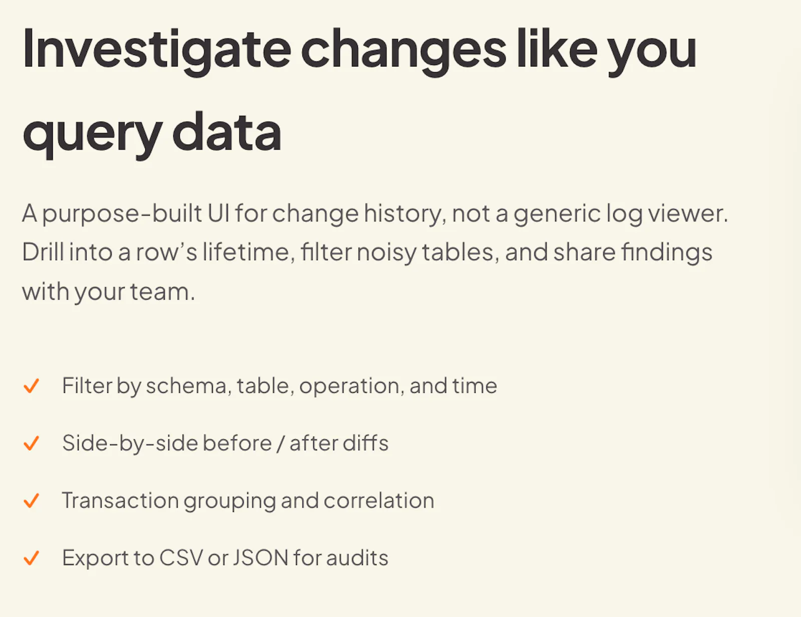This screenshot has width=801, height=617.
Task: Click the checkmark beside Side-by-side diffs
Action: point(32,443)
